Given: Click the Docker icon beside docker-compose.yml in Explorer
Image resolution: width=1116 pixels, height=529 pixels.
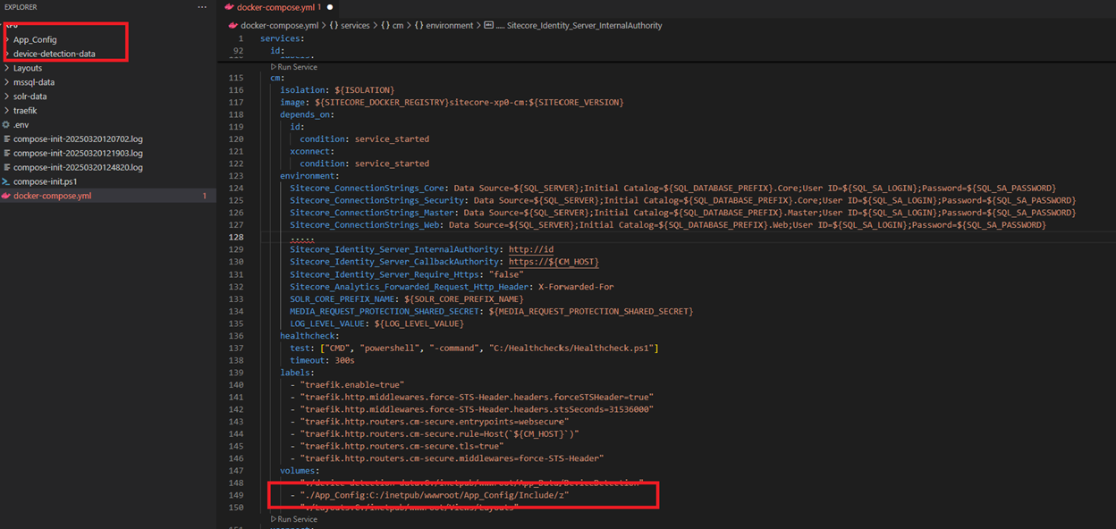Looking at the screenshot, I should point(6,196).
